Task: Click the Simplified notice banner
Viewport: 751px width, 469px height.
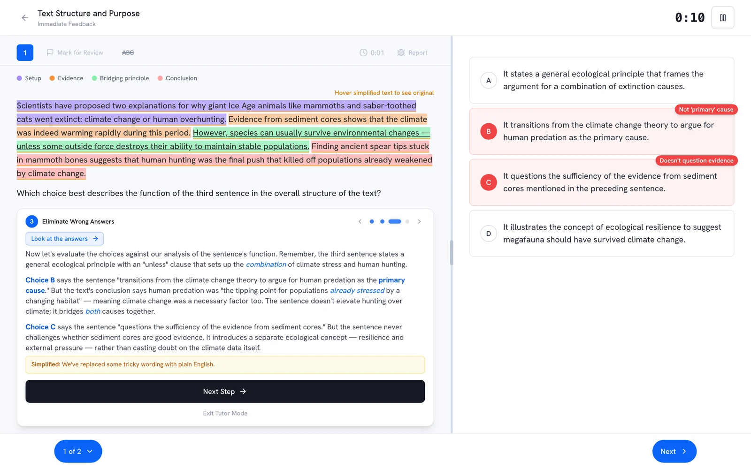Action: [x=225, y=364]
